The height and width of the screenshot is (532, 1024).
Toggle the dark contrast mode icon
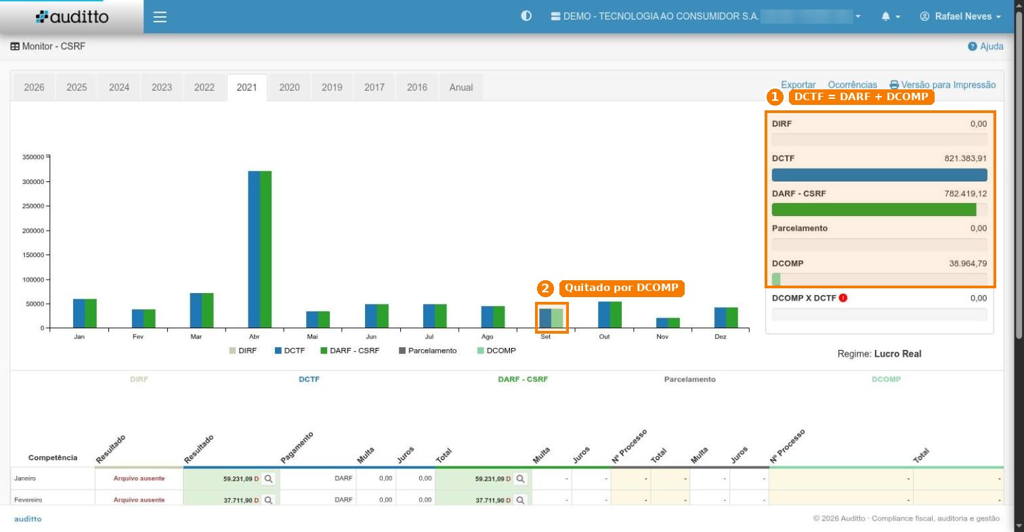(526, 16)
